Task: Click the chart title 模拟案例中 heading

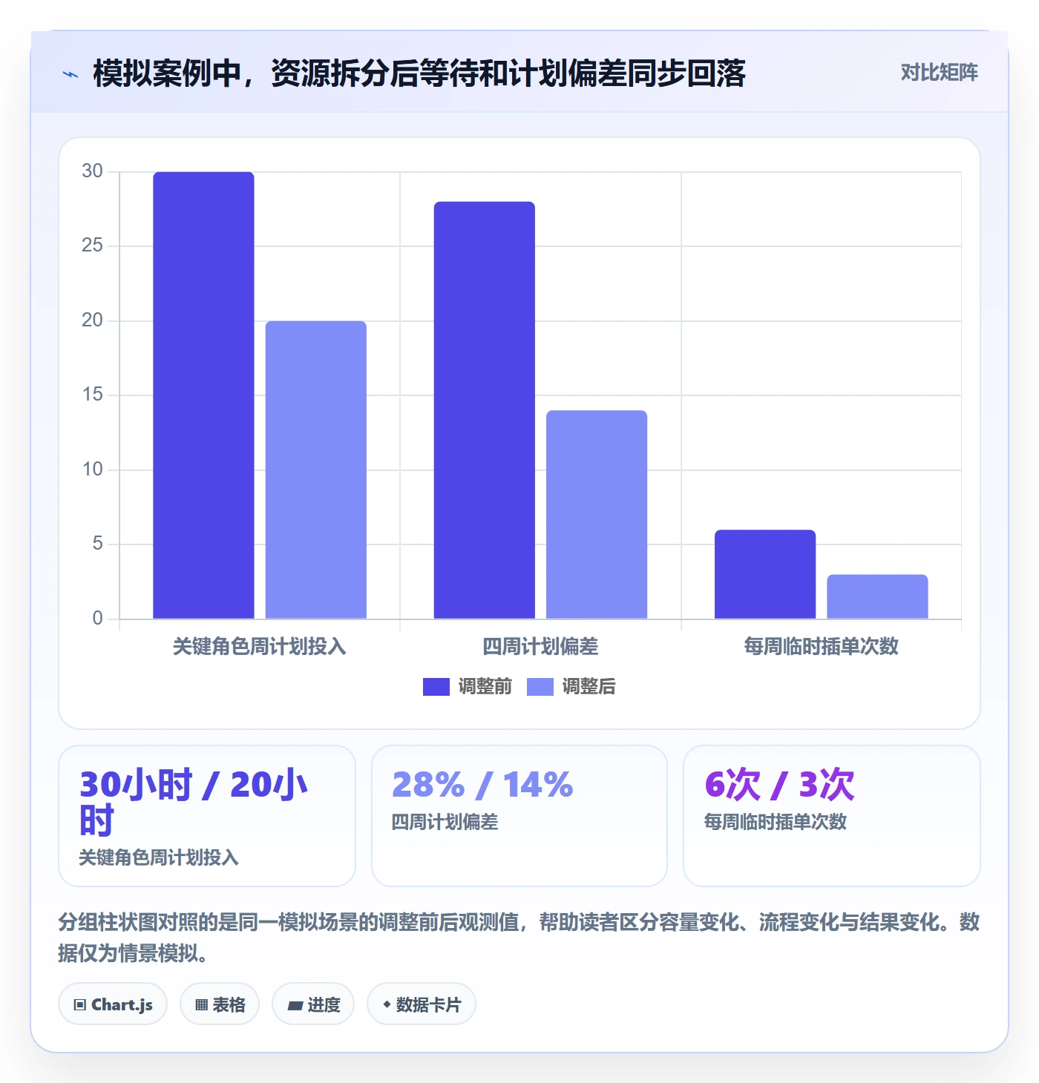Action: tap(419, 73)
